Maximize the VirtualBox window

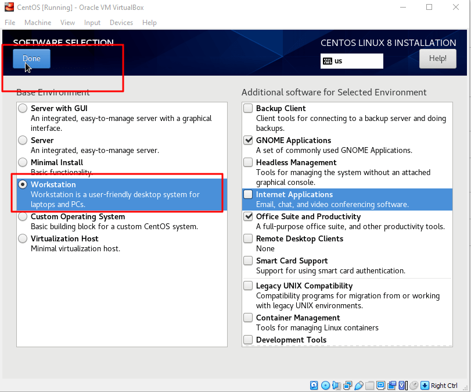pos(429,7)
